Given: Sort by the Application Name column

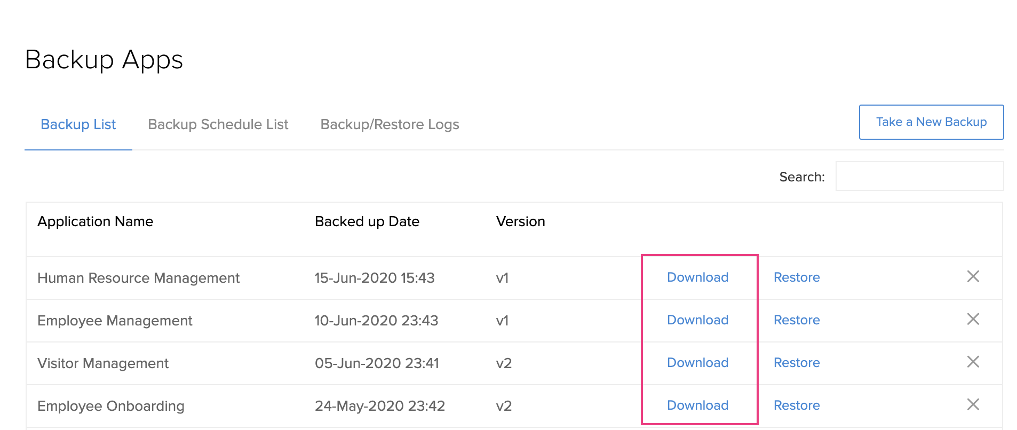Looking at the screenshot, I should point(96,221).
